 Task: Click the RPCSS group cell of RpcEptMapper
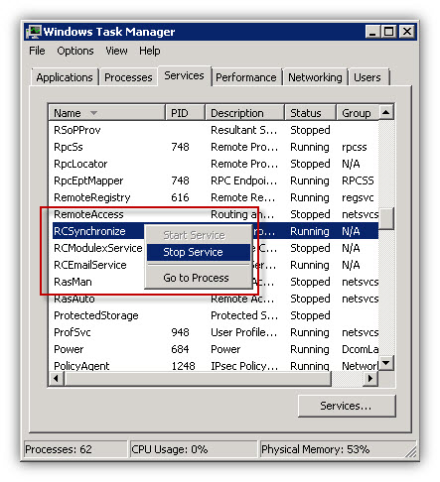pos(358,181)
